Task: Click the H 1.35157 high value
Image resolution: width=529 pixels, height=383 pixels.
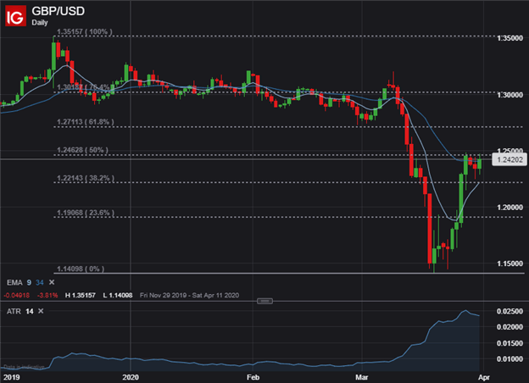Action: 81,296
